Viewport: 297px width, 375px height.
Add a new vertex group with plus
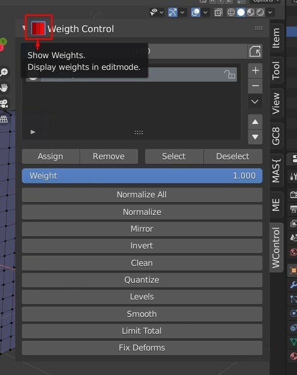[255, 70]
